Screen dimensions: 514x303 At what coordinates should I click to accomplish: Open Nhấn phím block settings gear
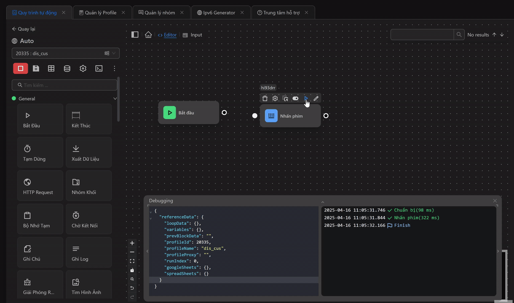coord(275,98)
